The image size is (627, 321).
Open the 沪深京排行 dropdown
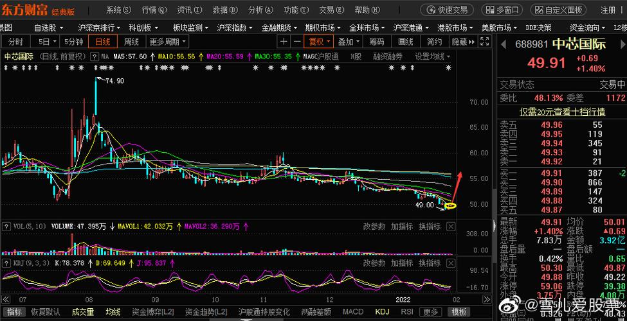coord(99,28)
